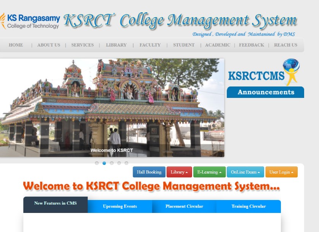Image resolution: width=319 pixels, height=232 pixels.
Task: Click the temple slideshow image
Action: pos(112,108)
